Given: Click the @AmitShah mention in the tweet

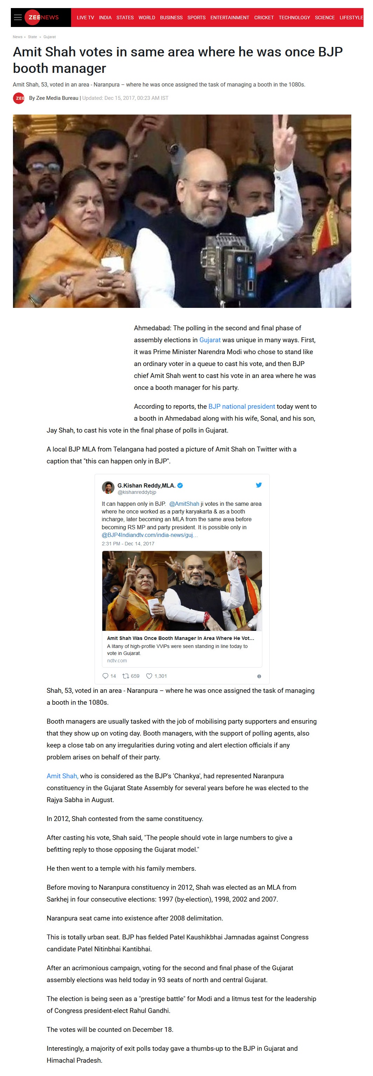Looking at the screenshot, I should point(184,504).
